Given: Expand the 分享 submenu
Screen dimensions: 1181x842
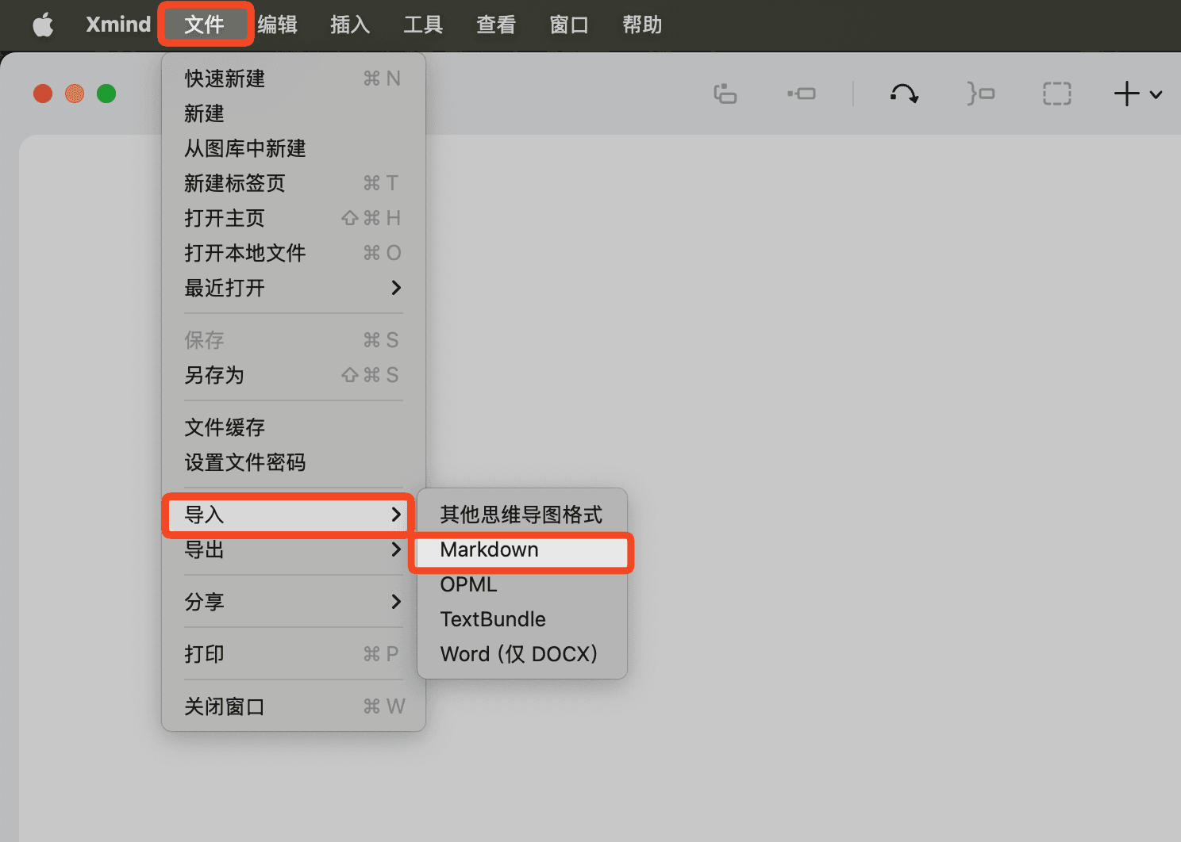Looking at the screenshot, I should click(294, 602).
